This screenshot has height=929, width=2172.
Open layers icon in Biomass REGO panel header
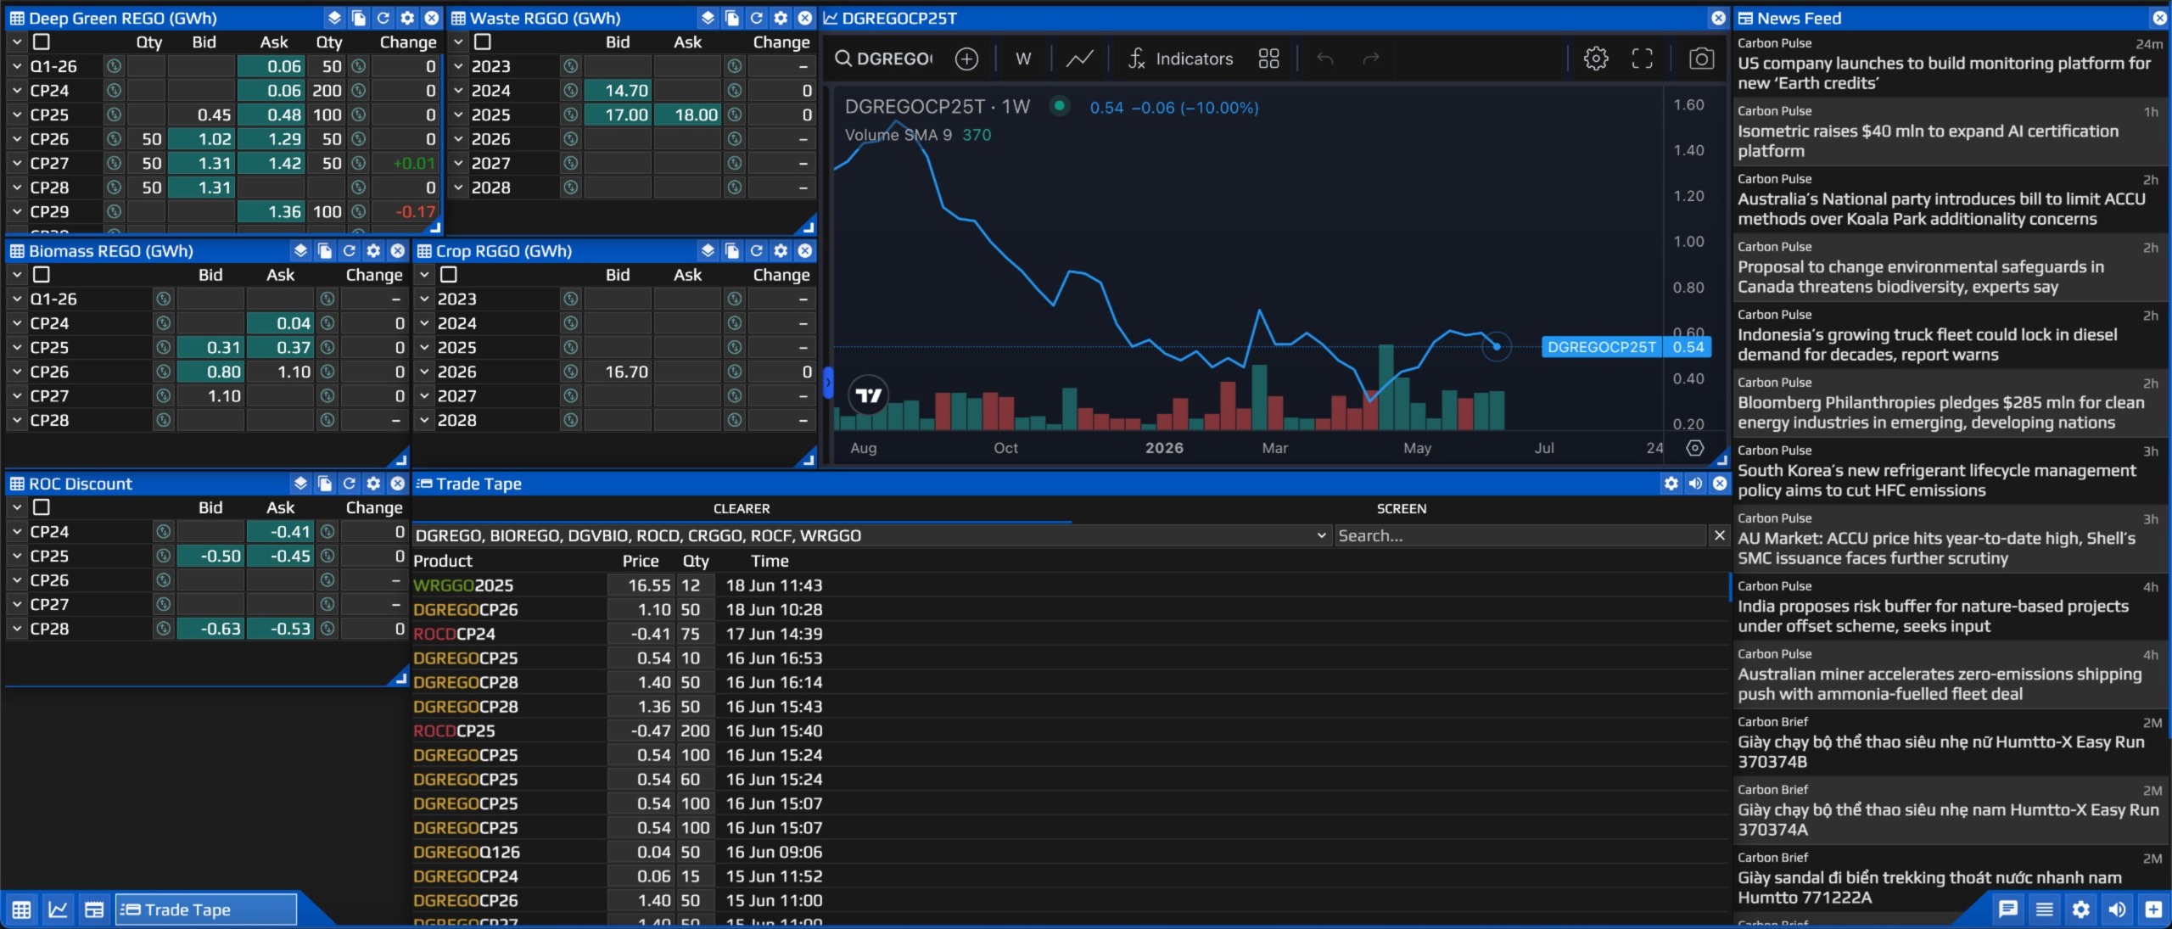pos(300,250)
